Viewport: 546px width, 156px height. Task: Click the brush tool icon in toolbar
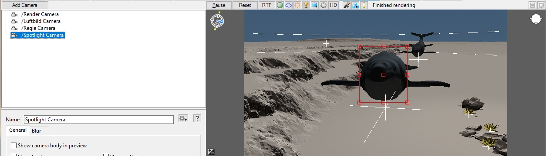(x=347, y=5)
